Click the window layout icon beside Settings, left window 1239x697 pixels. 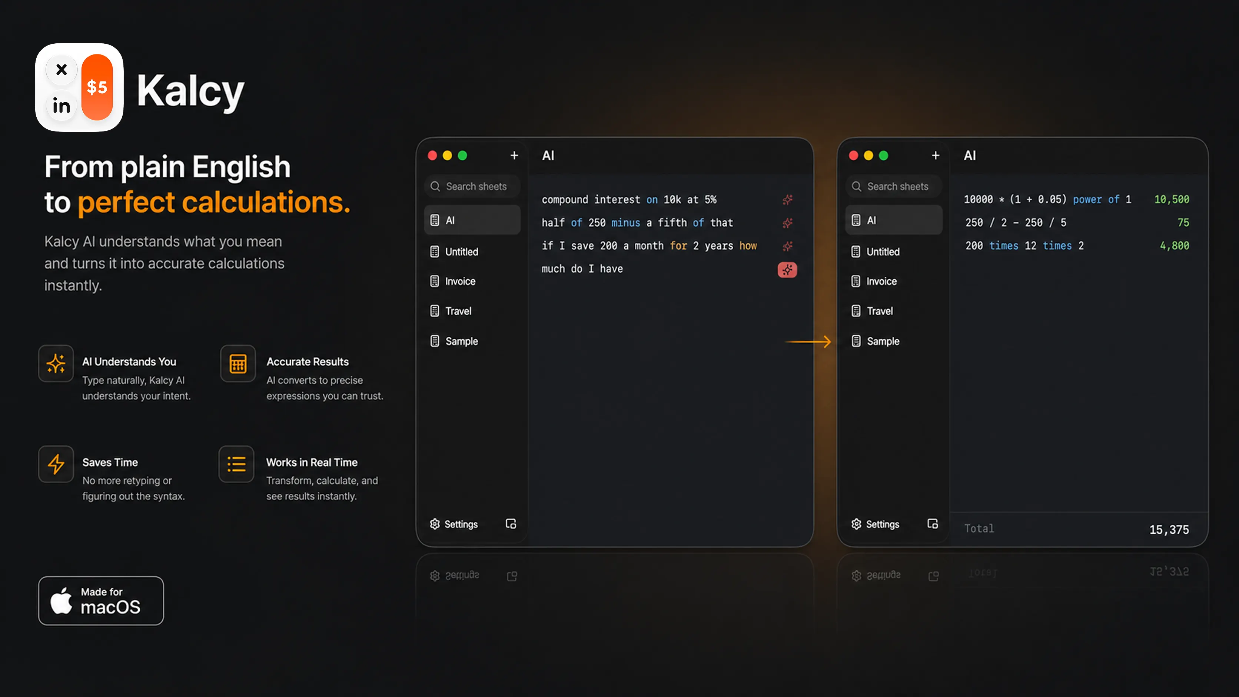(511, 523)
